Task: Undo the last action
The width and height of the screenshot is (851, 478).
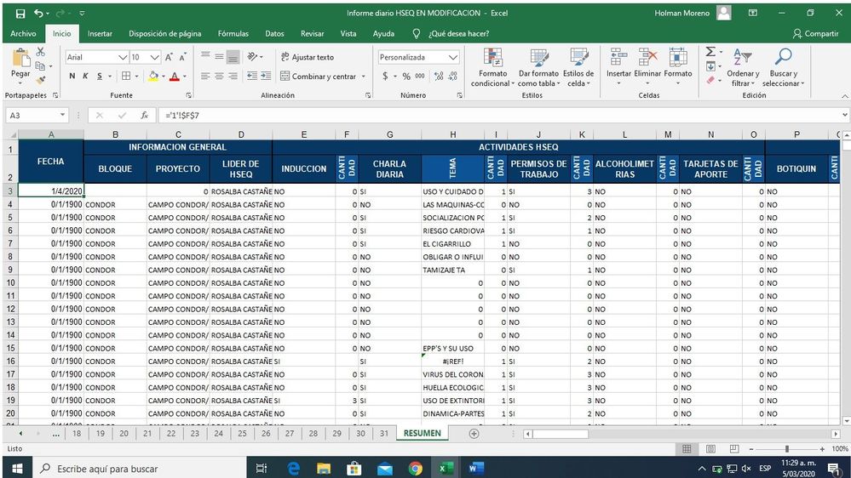Action: 38,13
